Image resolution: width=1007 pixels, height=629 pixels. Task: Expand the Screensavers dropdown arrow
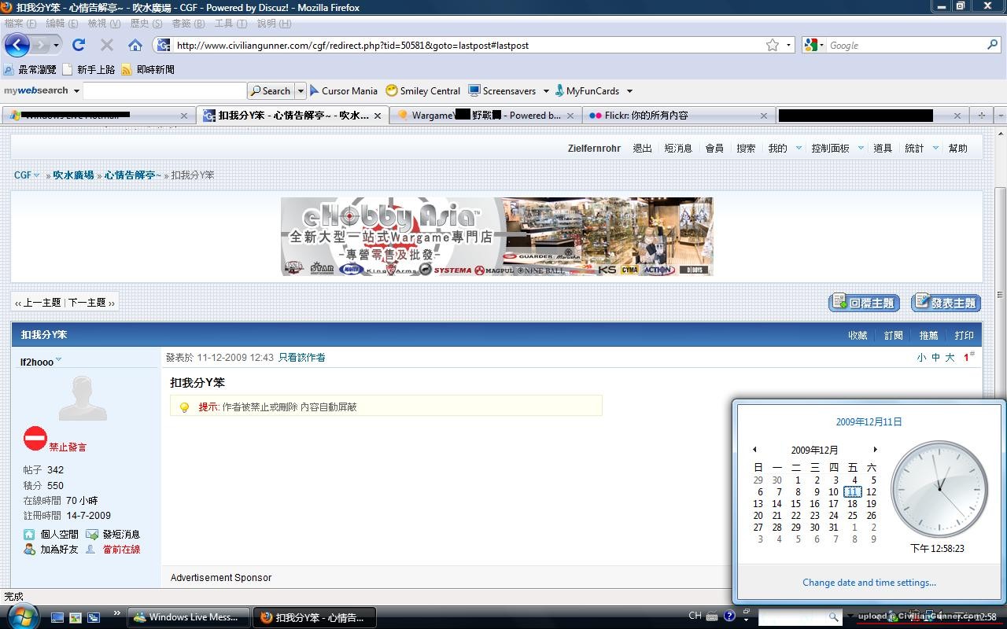coord(546,90)
